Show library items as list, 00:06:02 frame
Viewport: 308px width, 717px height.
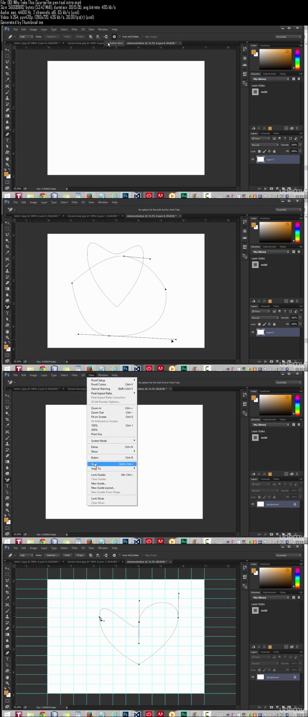pyautogui.click(x=299, y=252)
